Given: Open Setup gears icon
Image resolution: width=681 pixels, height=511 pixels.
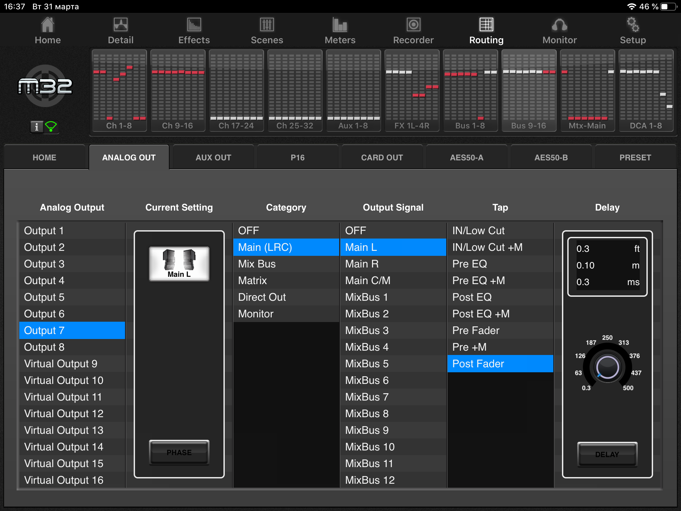Looking at the screenshot, I should (x=632, y=25).
